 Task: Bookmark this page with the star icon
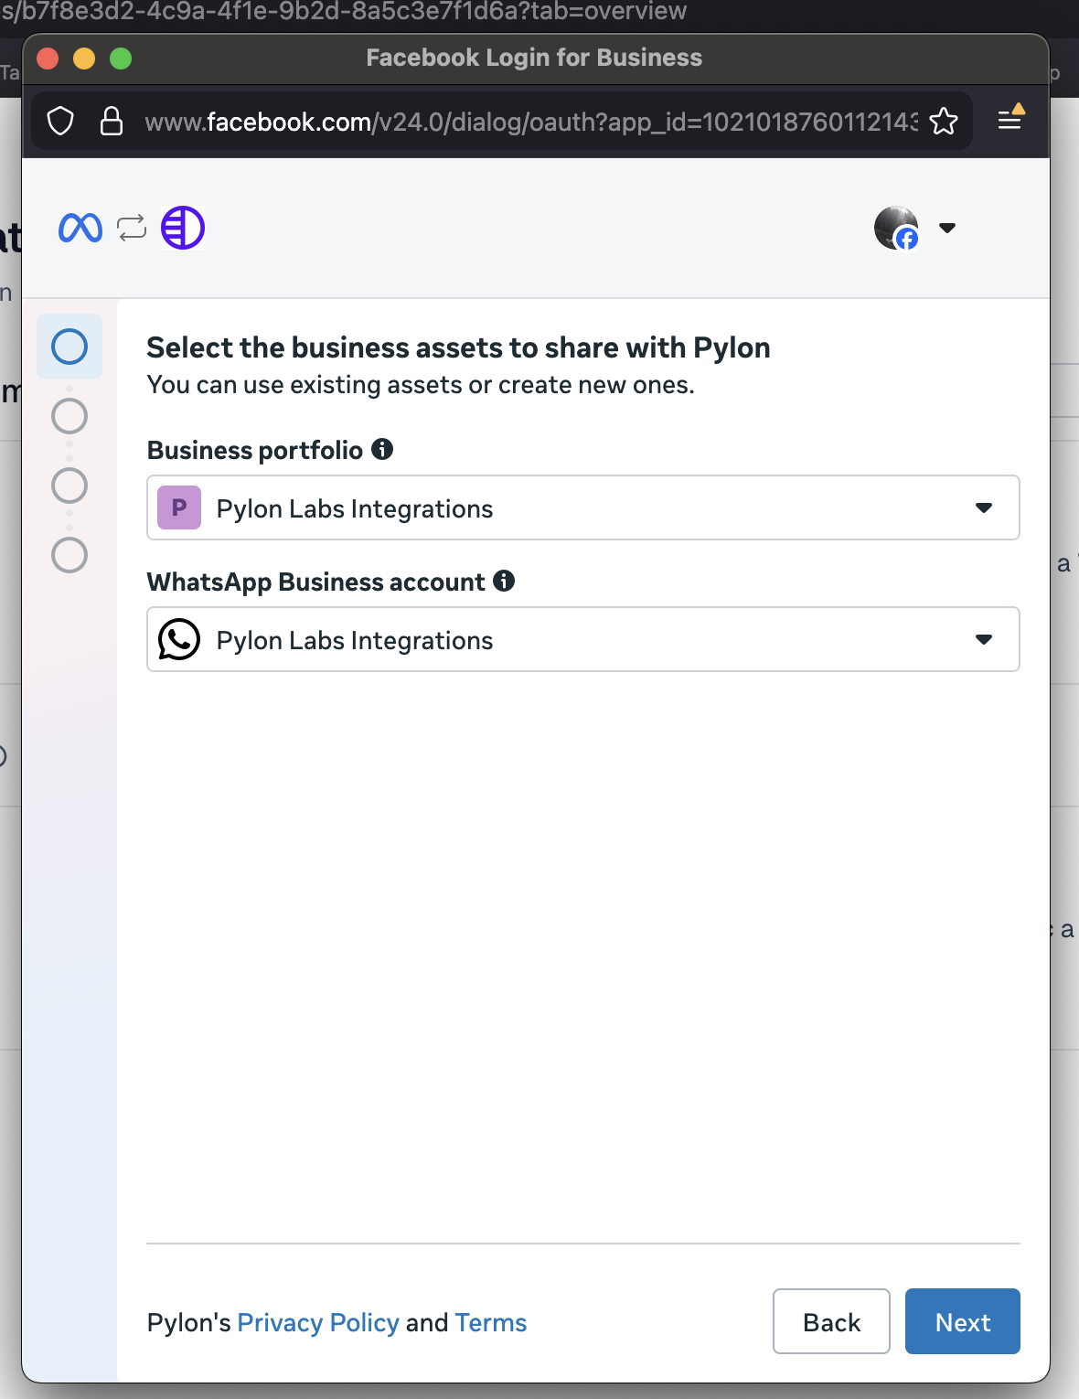point(944,121)
